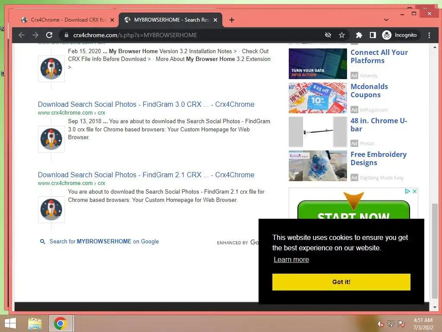Click the Adventy advertiser label
This screenshot has height=332, width=442.
369,76
